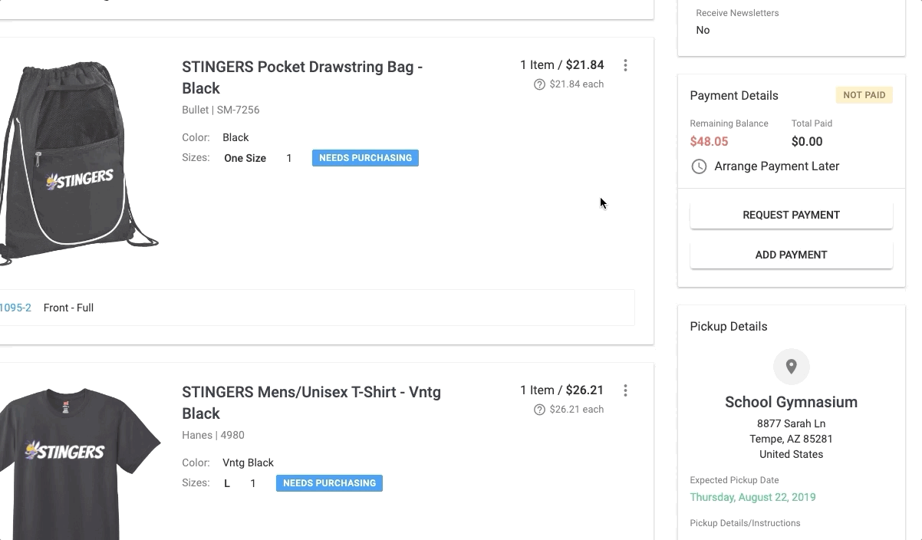Click drawstring bag NEEDS PURCHASING badge
Viewport: 922px width, 540px height.
point(365,158)
